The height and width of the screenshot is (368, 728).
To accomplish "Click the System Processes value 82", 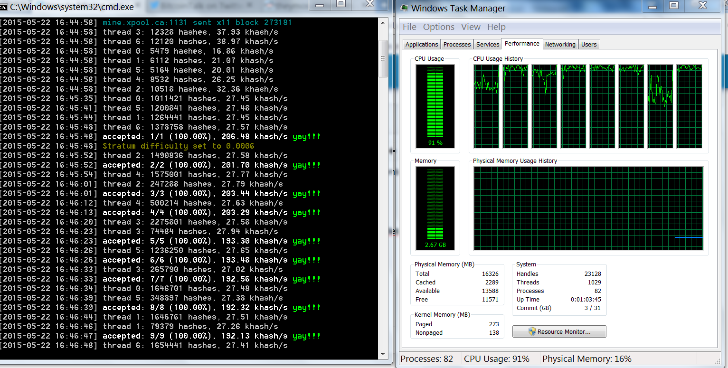I will point(598,291).
